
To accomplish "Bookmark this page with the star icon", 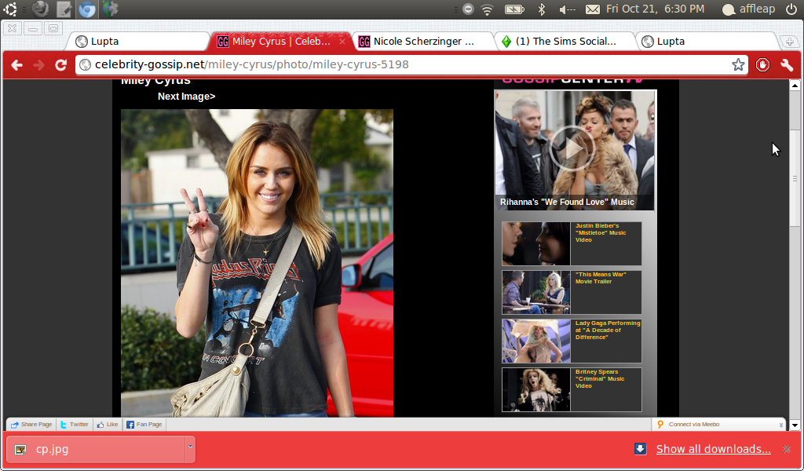I will coord(738,64).
